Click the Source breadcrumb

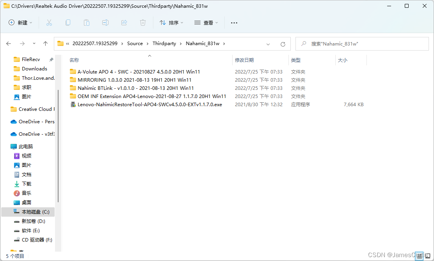pyautogui.click(x=135, y=43)
